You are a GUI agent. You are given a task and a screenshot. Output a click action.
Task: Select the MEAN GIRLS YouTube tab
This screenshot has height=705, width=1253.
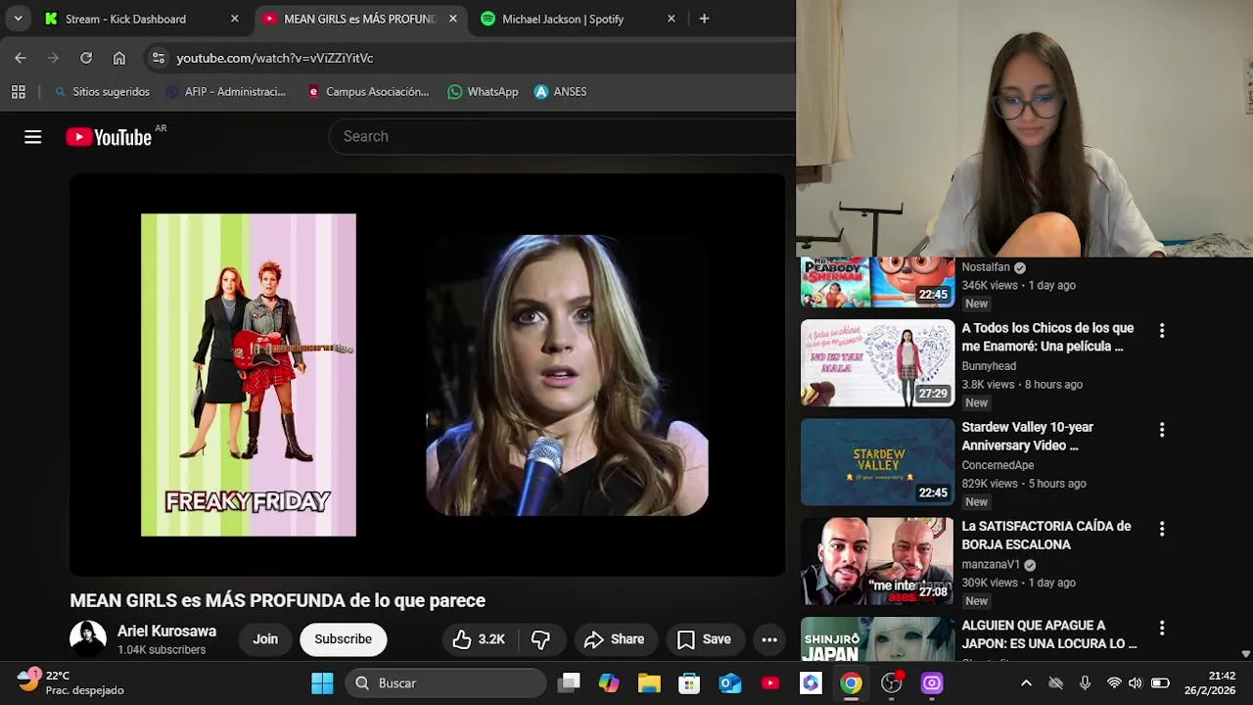pyautogui.click(x=359, y=19)
